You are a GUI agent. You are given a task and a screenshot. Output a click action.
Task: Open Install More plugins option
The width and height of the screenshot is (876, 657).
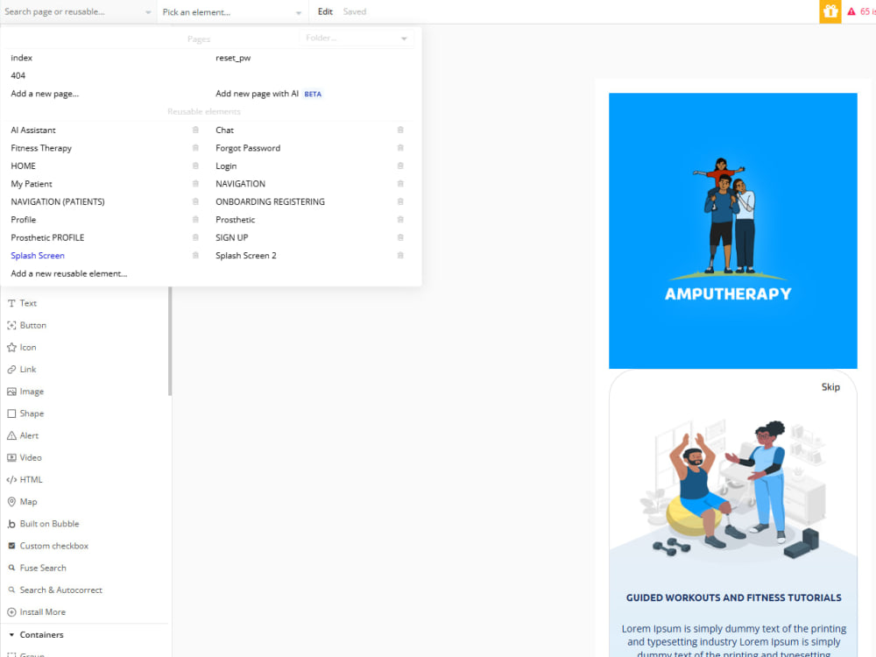38,611
